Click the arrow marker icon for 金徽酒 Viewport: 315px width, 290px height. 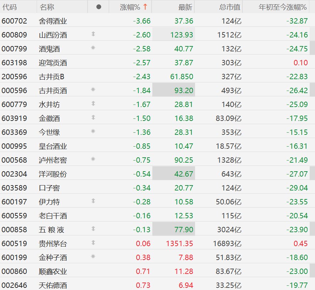click(93, 117)
